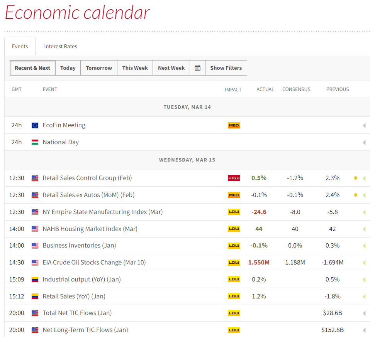This screenshot has width=370, height=337.
Task: Select the This Week filter
Action: point(135,68)
